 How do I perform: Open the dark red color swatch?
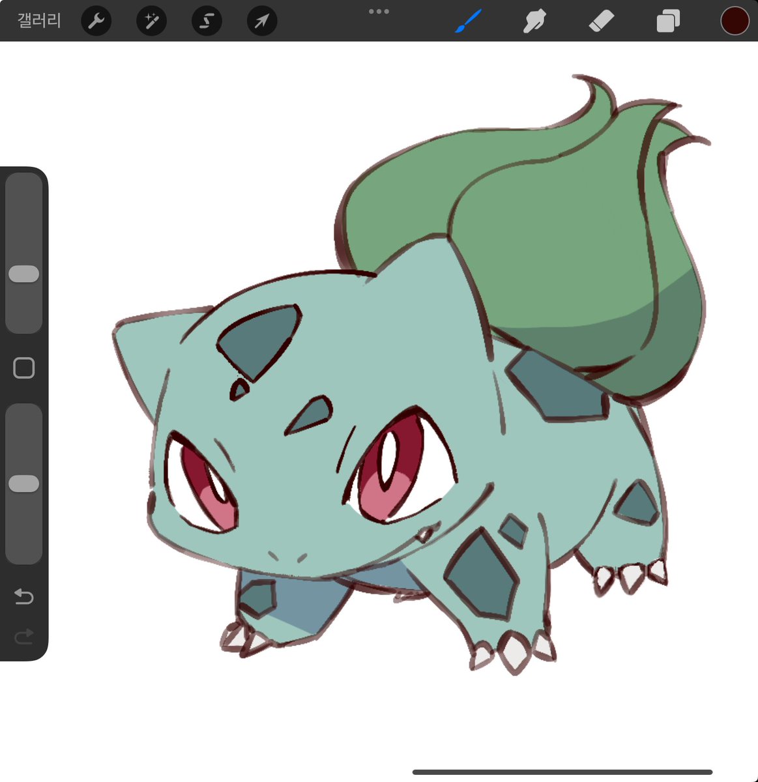click(735, 21)
